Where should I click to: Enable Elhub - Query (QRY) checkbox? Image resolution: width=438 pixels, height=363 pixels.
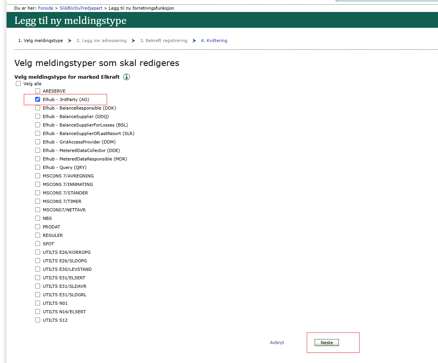pyautogui.click(x=38, y=167)
